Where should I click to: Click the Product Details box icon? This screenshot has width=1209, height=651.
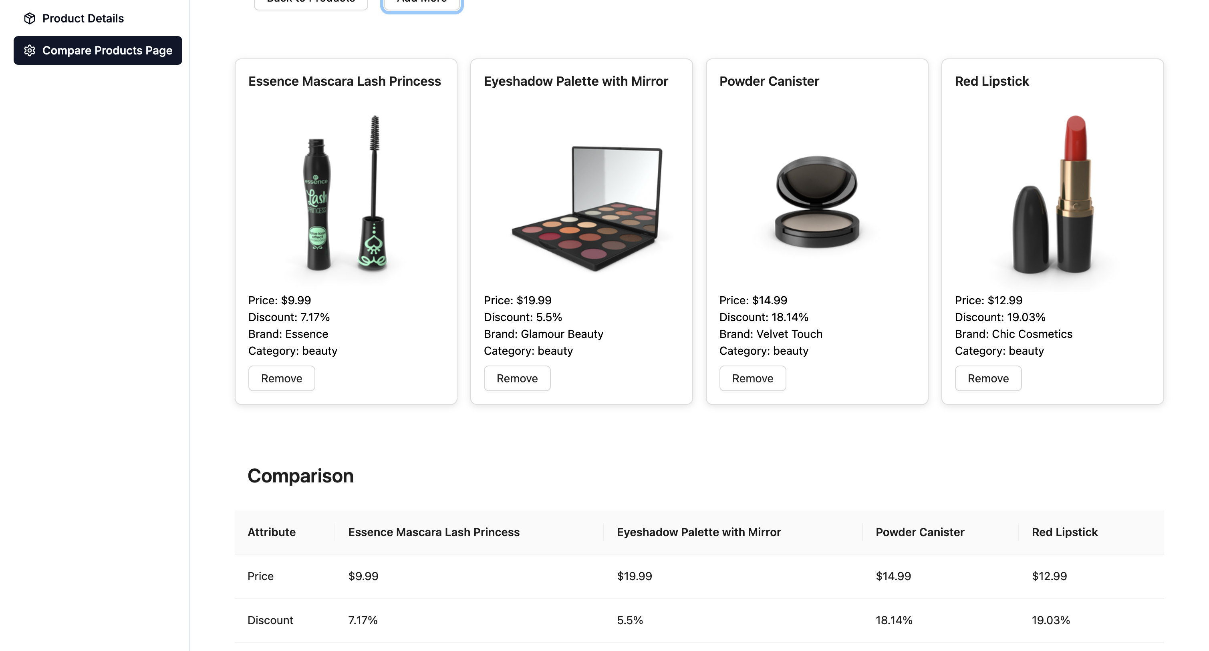(x=30, y=18)
